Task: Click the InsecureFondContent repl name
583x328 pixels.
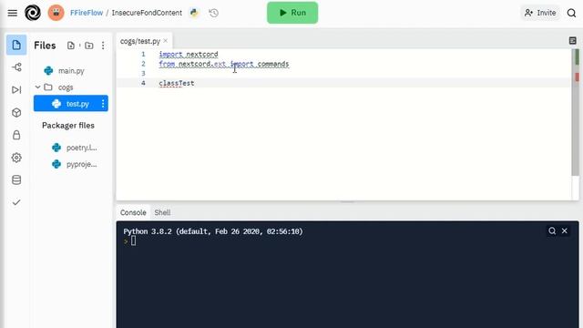Action: (147, 13)
